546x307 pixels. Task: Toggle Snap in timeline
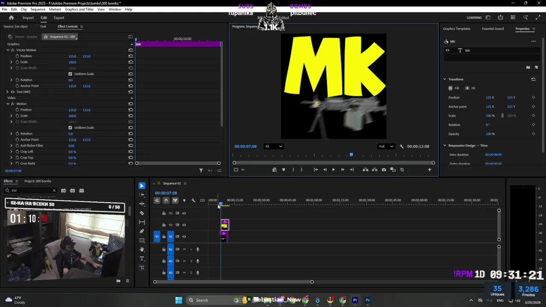pos(166,200)
